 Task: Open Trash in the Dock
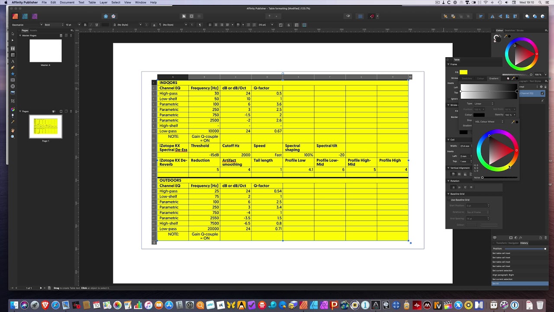[540, 305]
